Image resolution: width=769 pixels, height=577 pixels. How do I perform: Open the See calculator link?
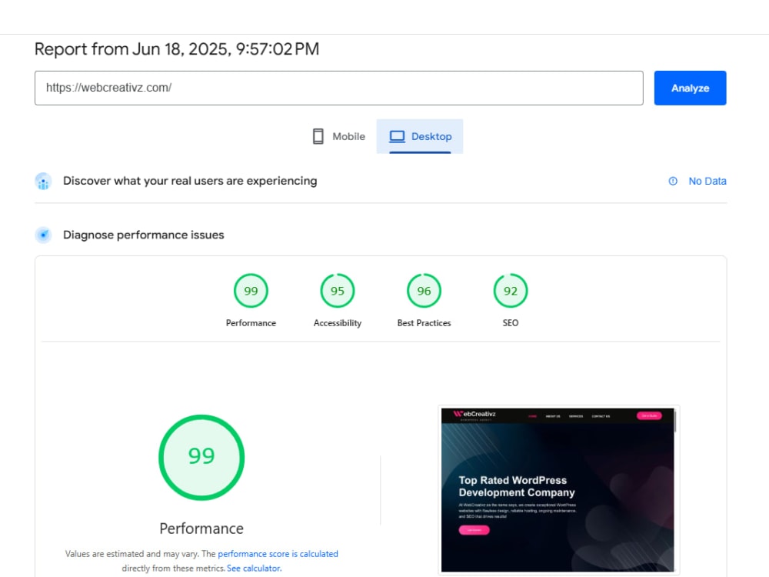click(254, 569)
